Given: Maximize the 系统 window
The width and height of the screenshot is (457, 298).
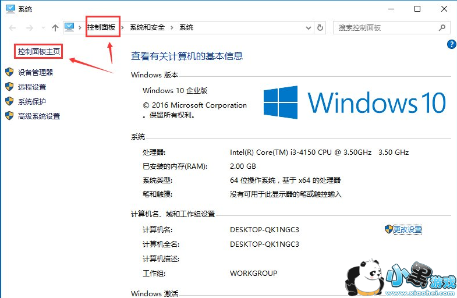Looking at the screenshot, I should (x=417, y=9).
